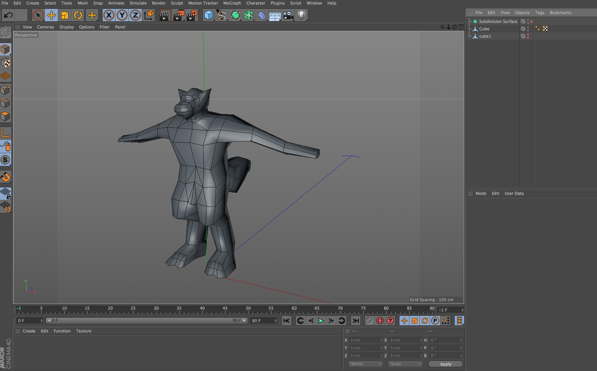Select the Rotate tool in top toolbar
Viewport: 597px width, 371px height.
click(78, 15)
